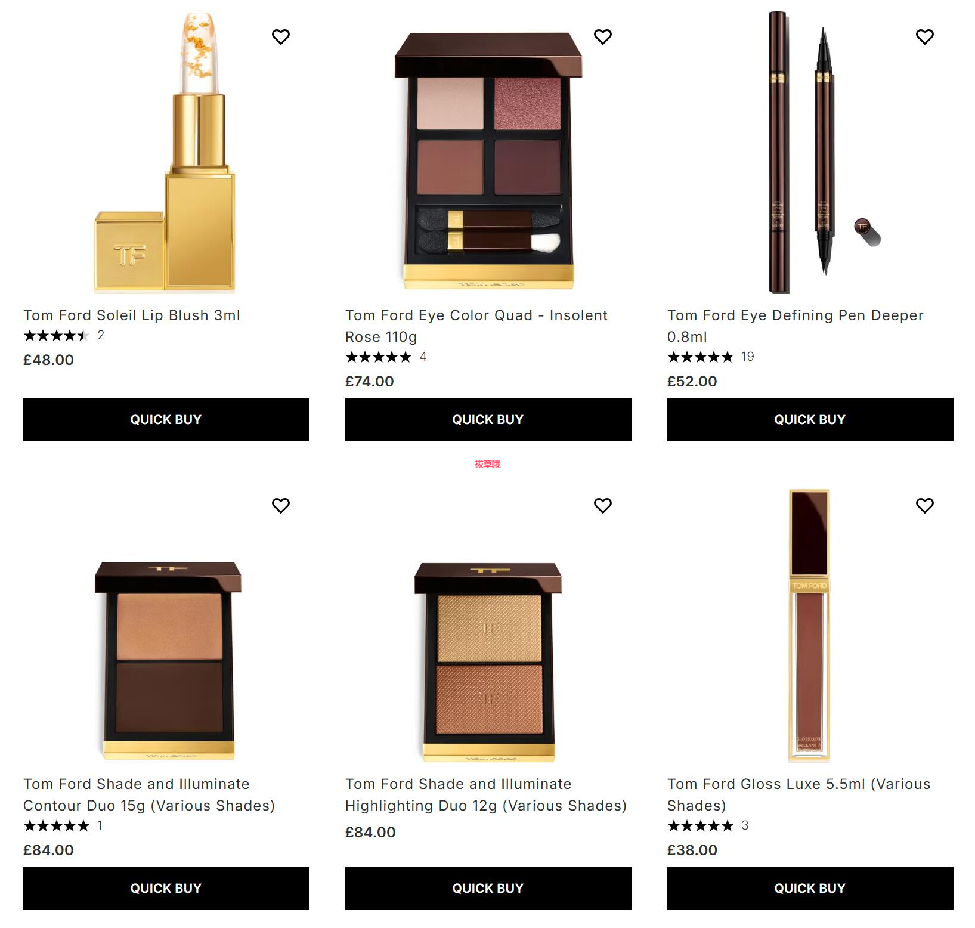Viewport: 975px width, 928px height.
Task: Click heart icon for Eye Defining Pen
Action: (925, 37)
